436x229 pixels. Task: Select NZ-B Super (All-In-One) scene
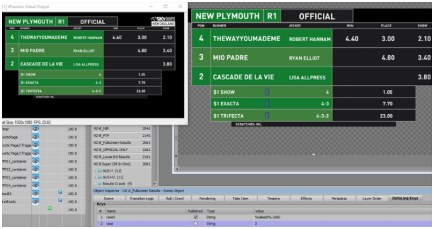tap(122, 164)
